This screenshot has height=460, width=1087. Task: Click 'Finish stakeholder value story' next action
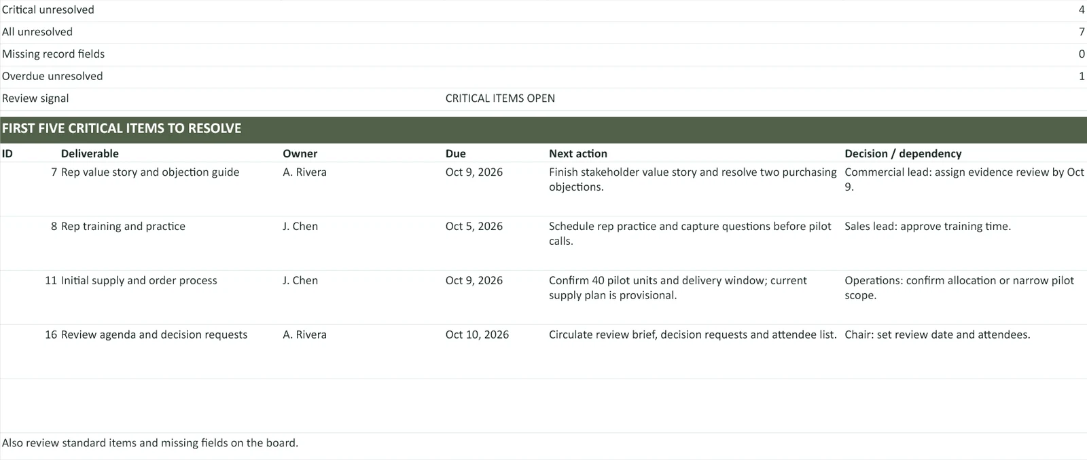click(x=693, y=179)
